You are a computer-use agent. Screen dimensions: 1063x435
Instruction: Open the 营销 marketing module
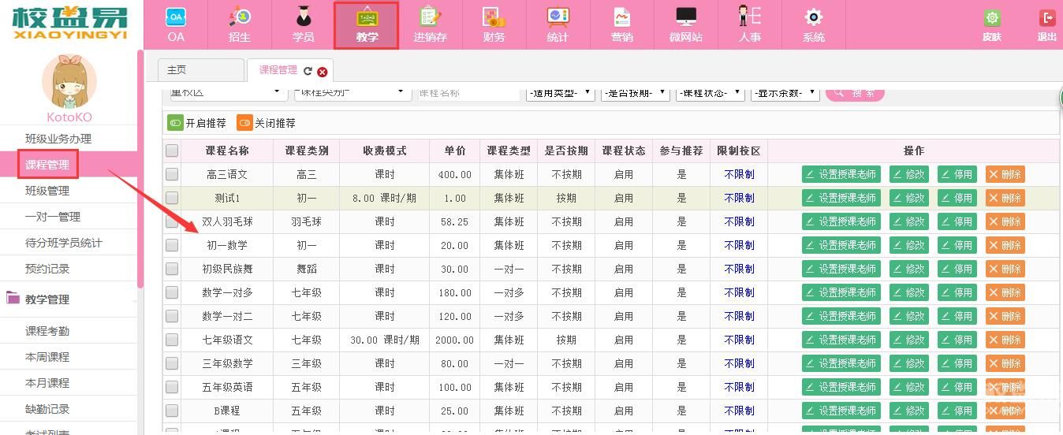622,24
